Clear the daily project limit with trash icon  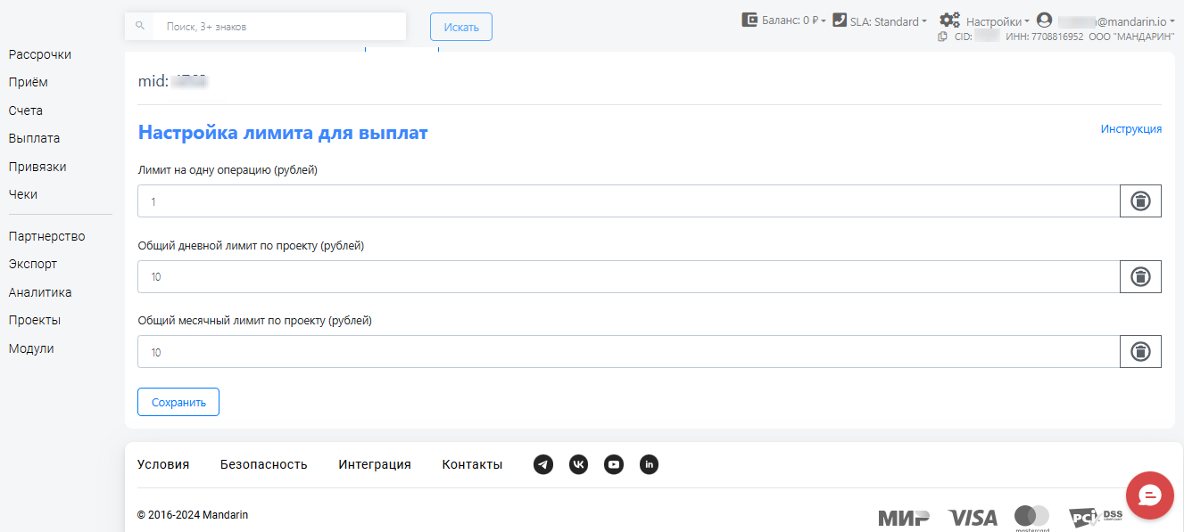click(1140, 277)
